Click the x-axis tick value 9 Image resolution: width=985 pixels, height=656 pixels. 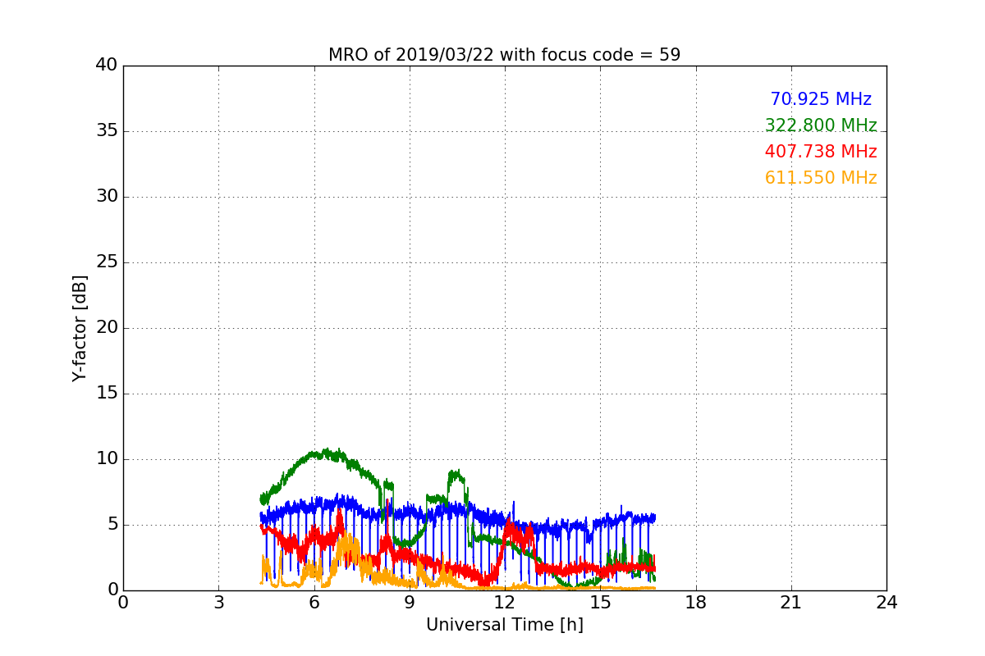[410, 602]
